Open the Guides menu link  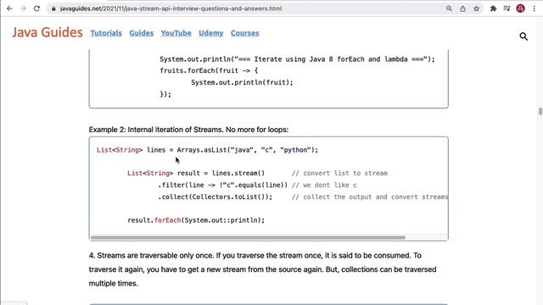[x=142, y=33]
